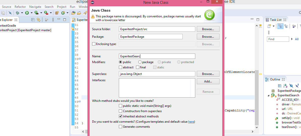
Task: Collapse All in Package Explorer
Action: coord(33,20)
